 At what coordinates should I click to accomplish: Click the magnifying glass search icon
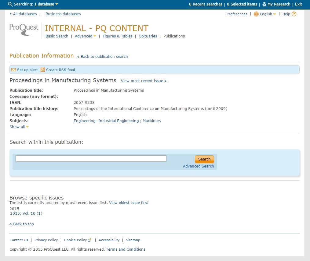10,4
